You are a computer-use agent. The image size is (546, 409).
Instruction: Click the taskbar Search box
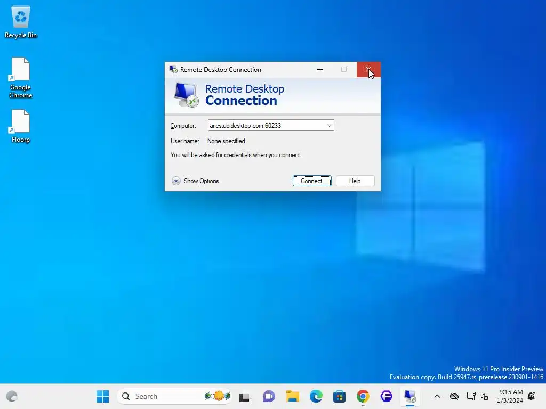click(174, 396)
